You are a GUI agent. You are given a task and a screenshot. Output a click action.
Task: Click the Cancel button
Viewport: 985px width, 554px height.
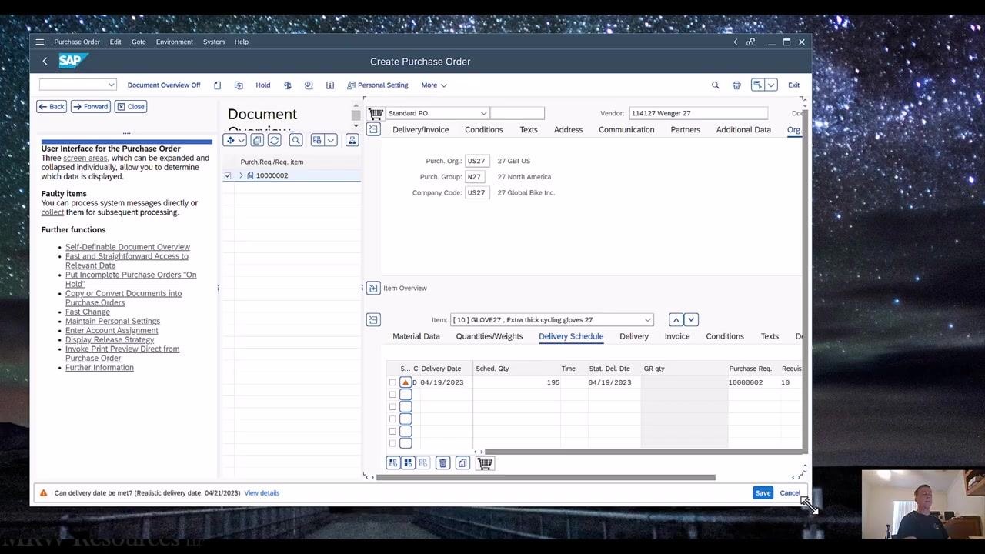click(x=790, y=493)
